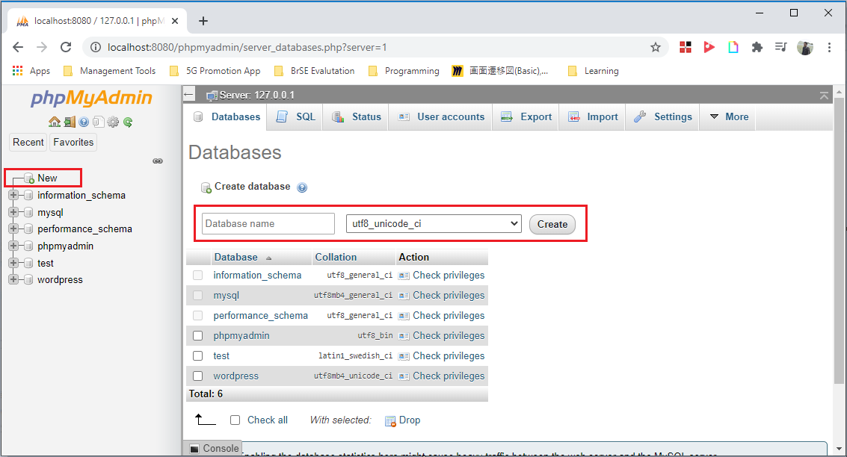Image resolution: width=847 pixels, height=457 pixels.
Task: Open the More tab dropdown
Action: tap(728, 116)
